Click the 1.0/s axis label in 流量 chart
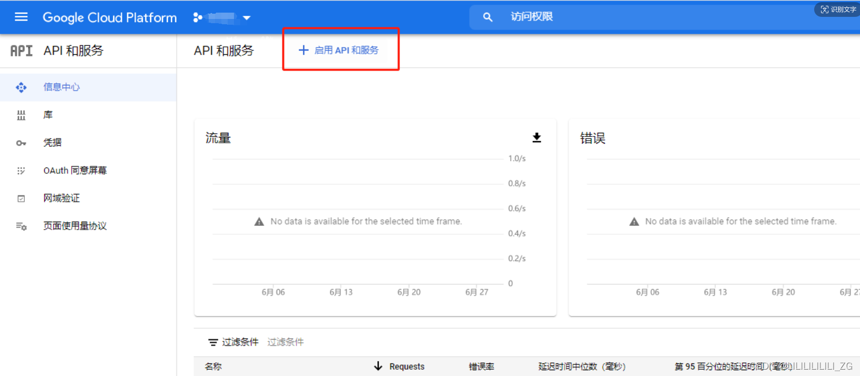 tap(517, 159)
